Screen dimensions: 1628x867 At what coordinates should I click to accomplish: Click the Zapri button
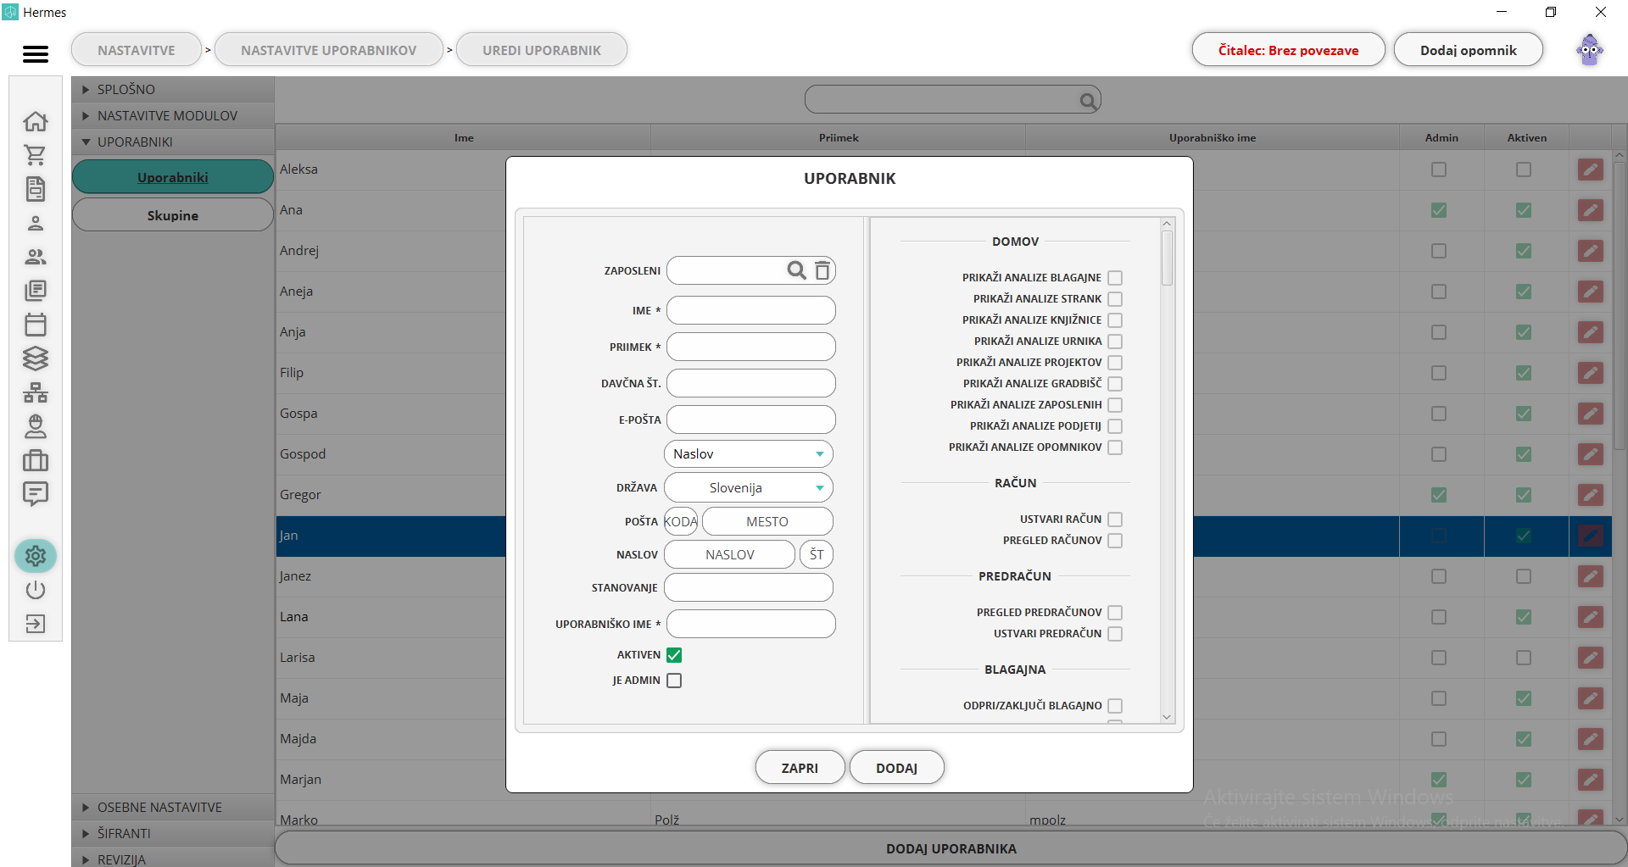[800, 768]
